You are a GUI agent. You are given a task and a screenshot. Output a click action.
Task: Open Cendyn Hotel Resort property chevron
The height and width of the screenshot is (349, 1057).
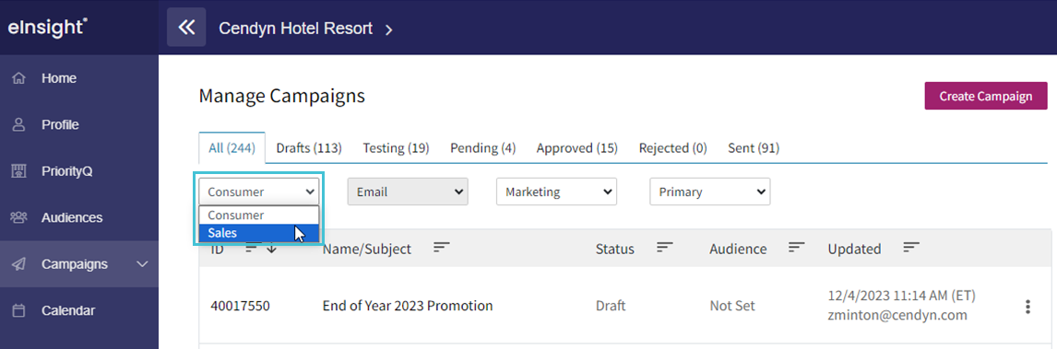point(388,29)
